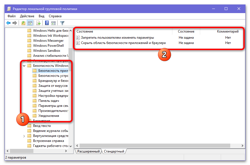Screen dimensions: 250x165
Task: Select Windows Hello для бизнеса folder
Action: click(51, 30)
